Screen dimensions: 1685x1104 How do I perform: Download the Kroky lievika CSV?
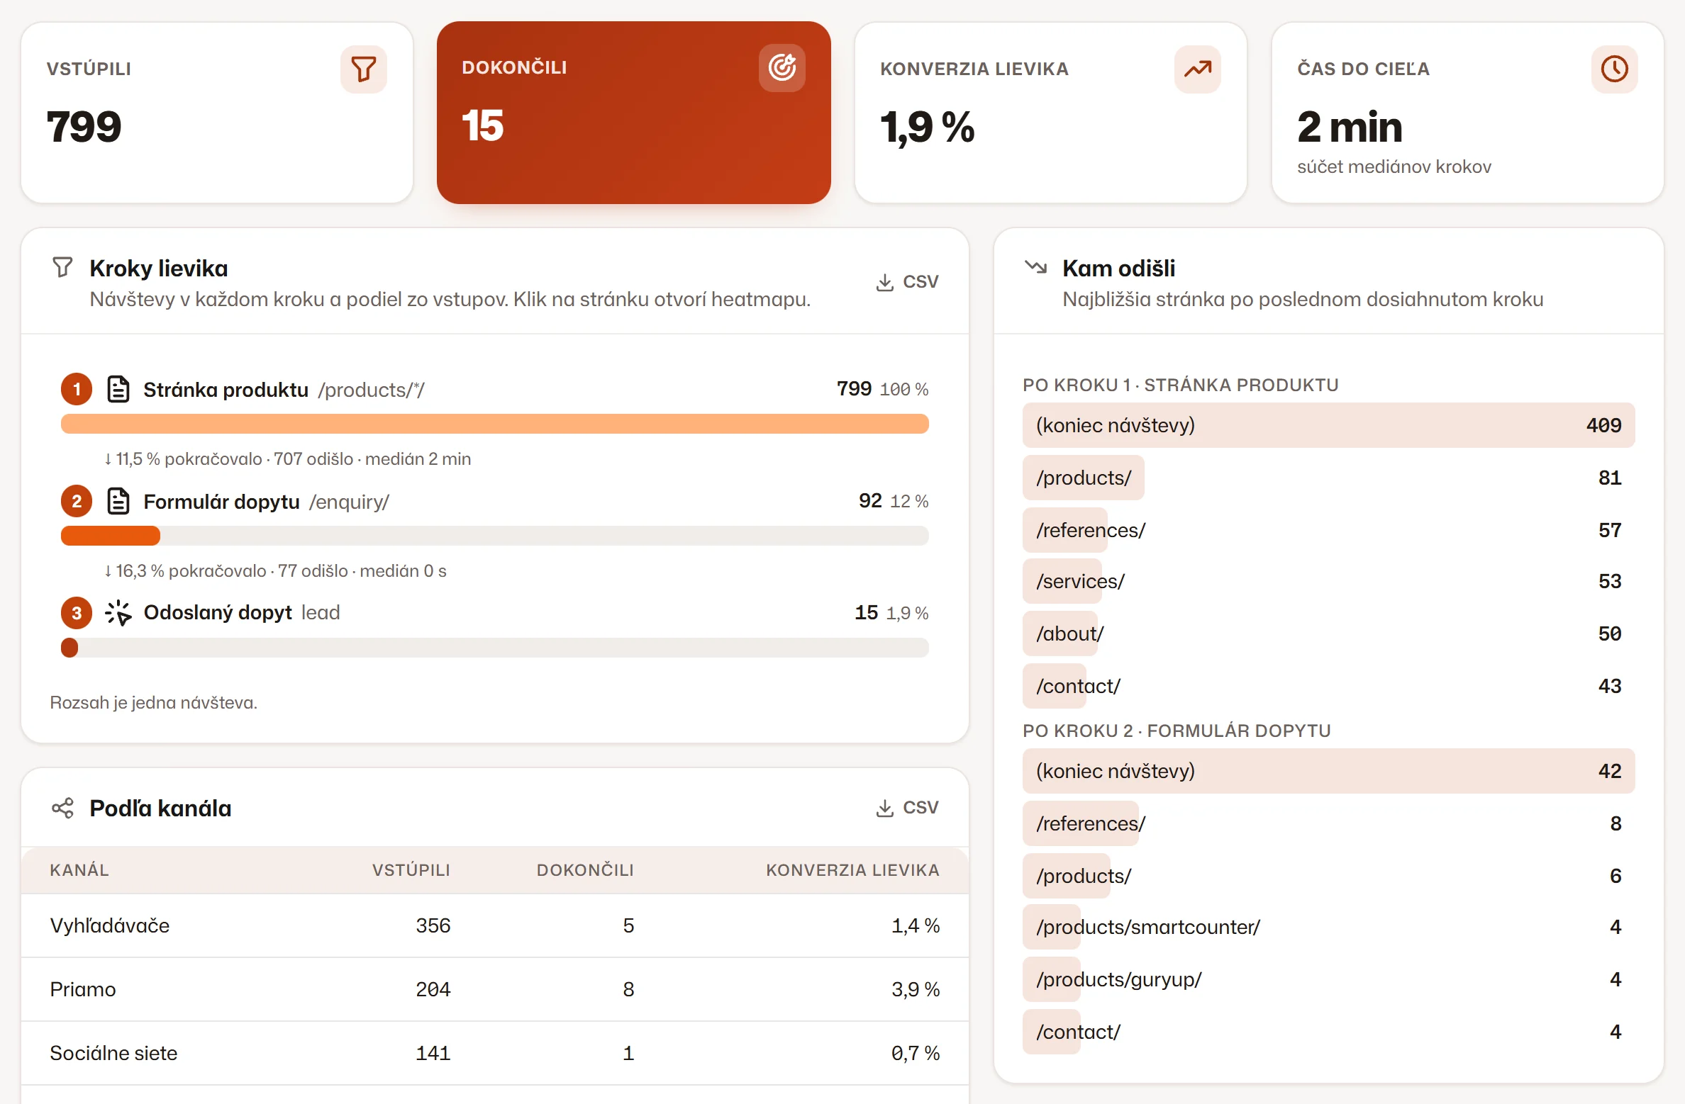click(907, 282)
